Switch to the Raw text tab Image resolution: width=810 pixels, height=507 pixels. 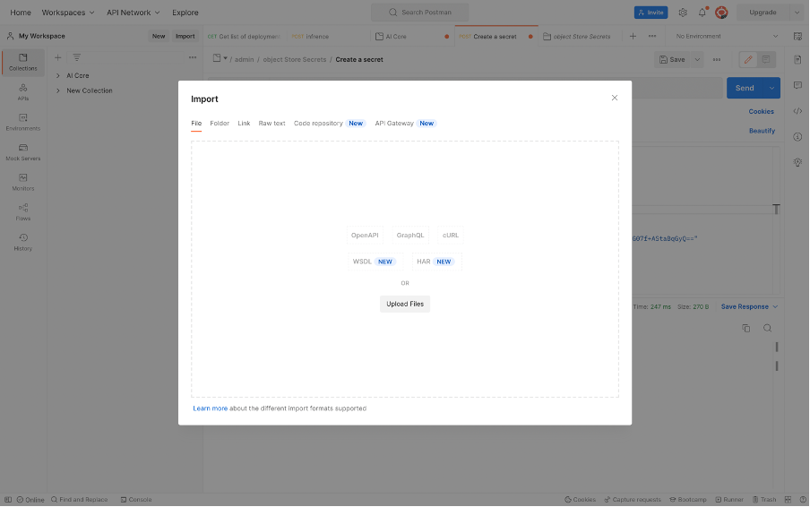pos(271,124)
